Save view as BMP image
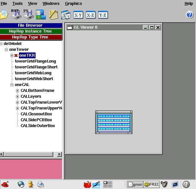 click(15, 14)
